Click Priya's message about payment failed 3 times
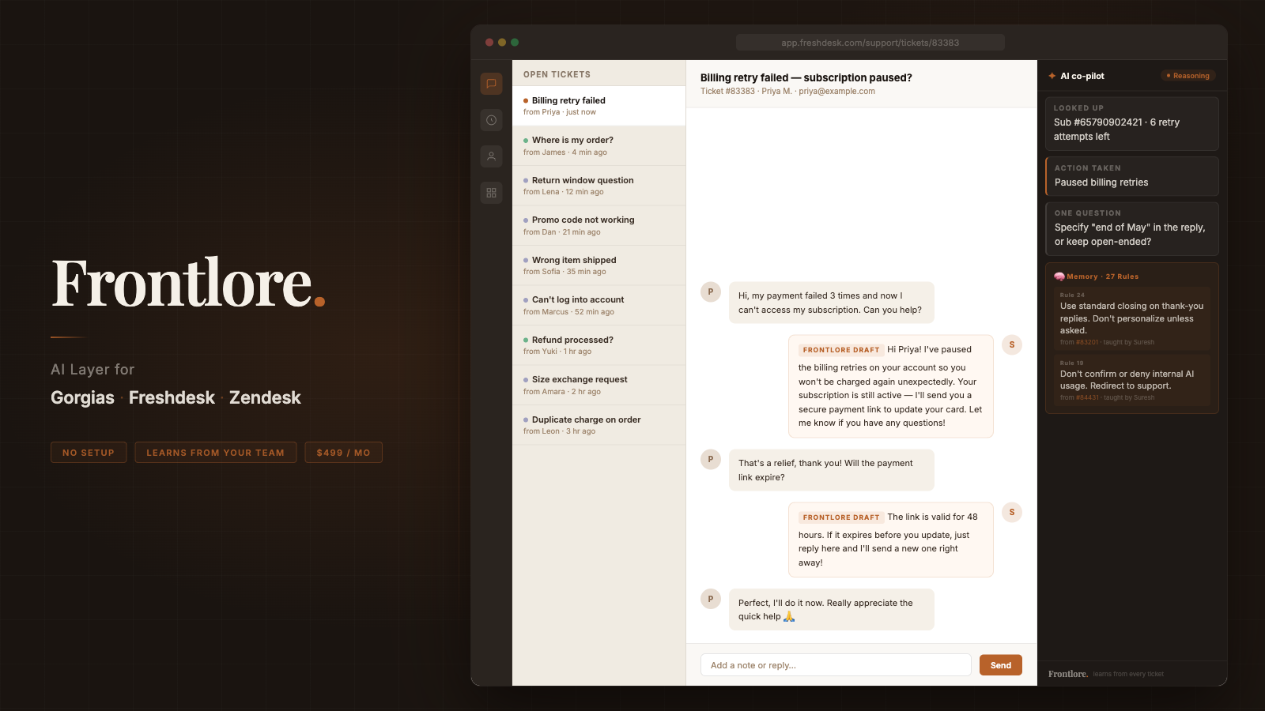This screenshot has height=711, width=1265. tap(831, 303)
